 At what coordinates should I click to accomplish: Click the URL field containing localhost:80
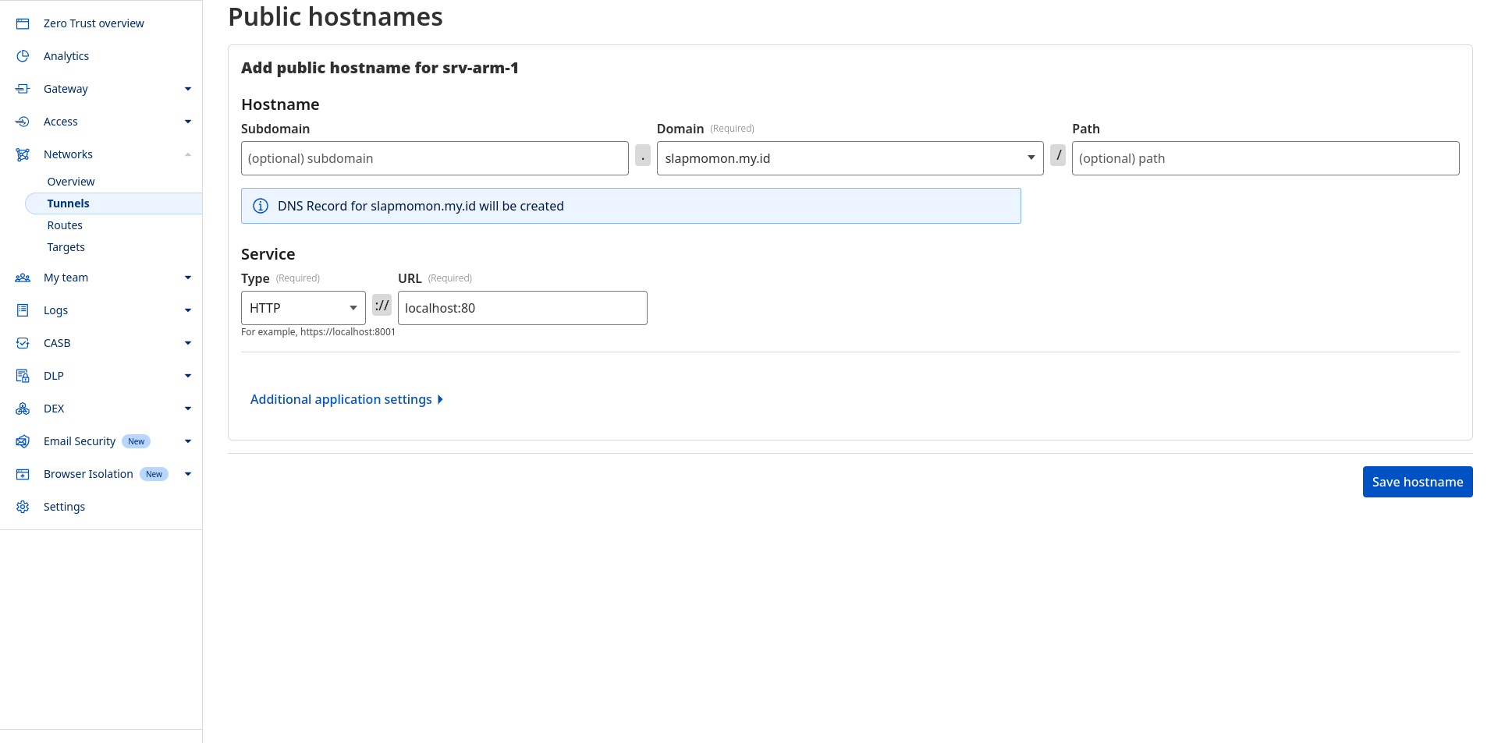pyautogui.click(x=522, y=307)
